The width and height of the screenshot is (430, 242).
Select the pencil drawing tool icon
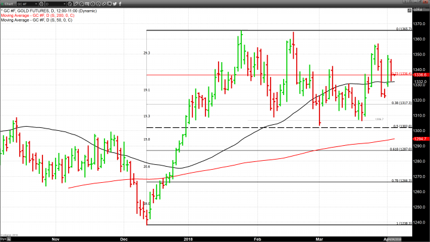click(x=76, y=4)
